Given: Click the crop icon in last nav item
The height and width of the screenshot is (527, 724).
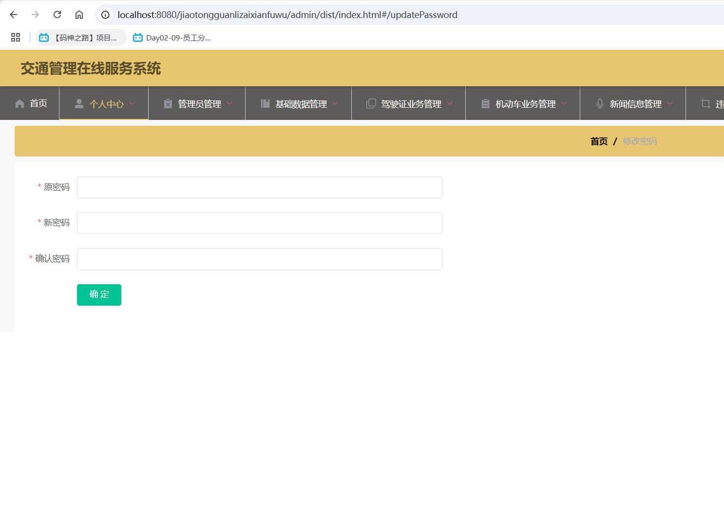Looking at the screenshot, I should coord(705,104).
